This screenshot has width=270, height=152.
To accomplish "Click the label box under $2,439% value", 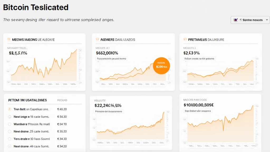I will tap(199, 59).
